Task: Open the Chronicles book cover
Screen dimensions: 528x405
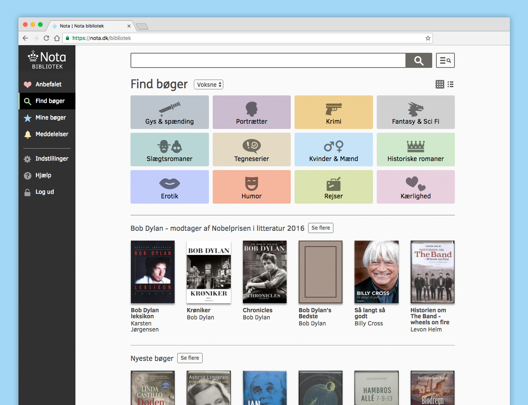Action: click(x=265, y=272)
